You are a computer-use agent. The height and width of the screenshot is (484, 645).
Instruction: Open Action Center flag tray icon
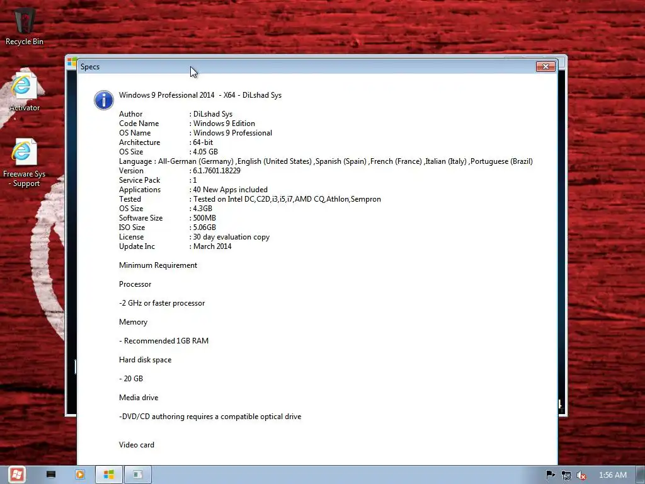[550, 475]
